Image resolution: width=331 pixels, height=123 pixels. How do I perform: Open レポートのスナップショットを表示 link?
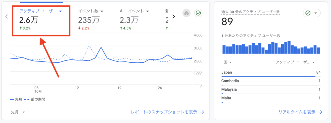tap(167, 112)
